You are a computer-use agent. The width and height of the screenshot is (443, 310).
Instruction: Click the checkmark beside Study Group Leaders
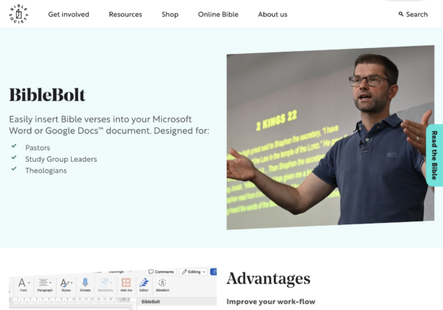coord(14,157)
